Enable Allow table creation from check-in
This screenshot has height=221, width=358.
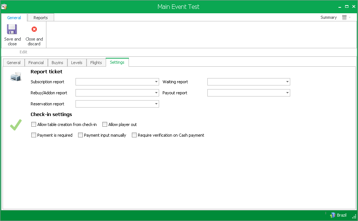click(34, 124)
